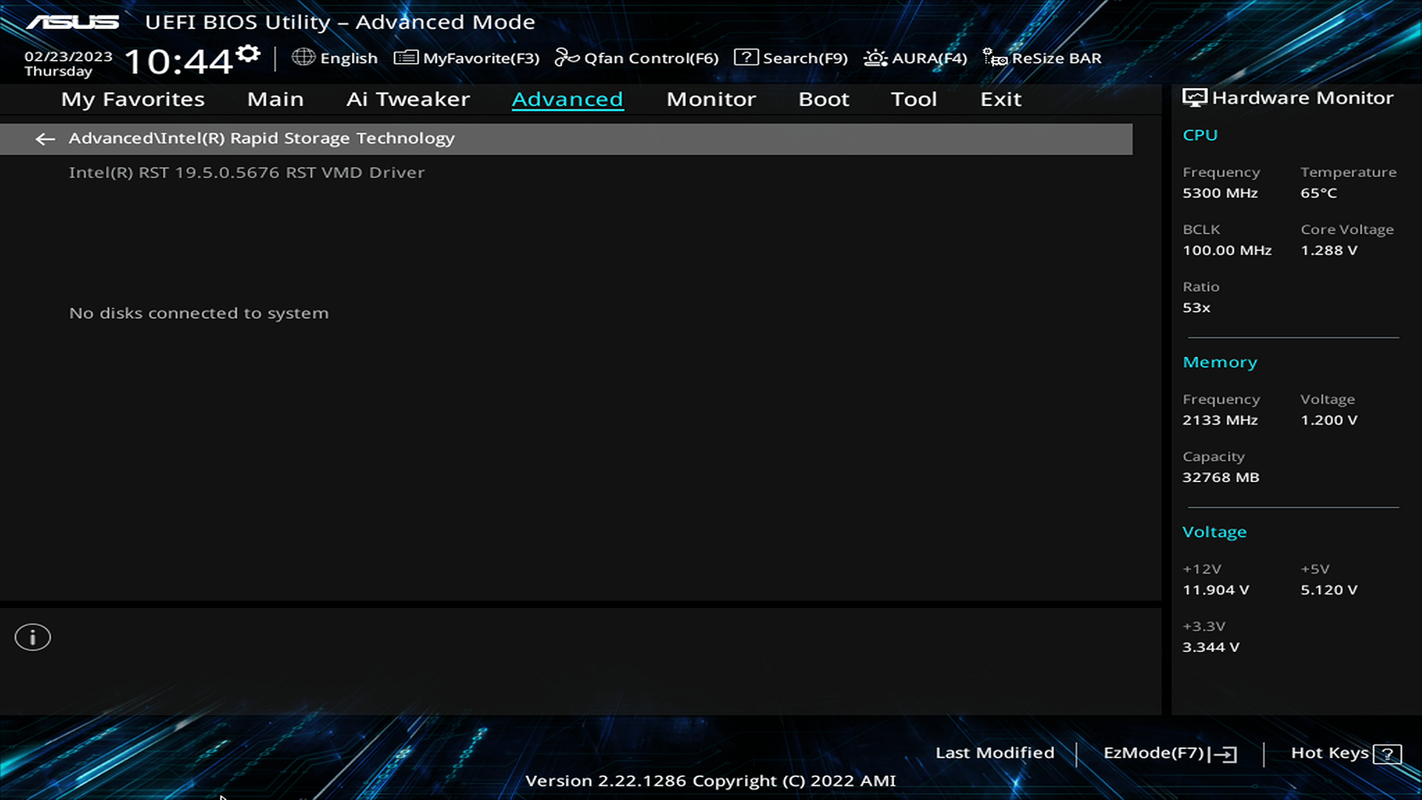Click the ASUS logo
Viewport: 1422px width, 800px height.
(73, 22)
